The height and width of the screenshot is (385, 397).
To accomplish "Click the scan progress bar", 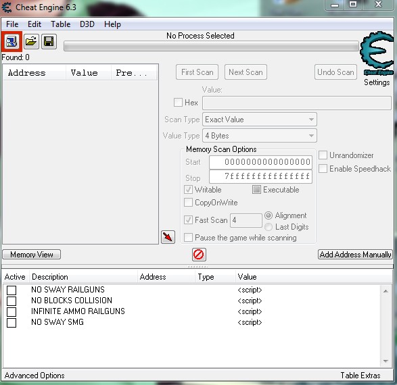I will [211, 47].
